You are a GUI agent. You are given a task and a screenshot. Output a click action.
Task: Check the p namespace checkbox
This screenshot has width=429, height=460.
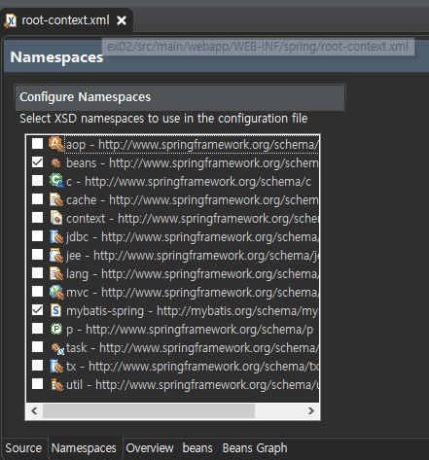click(x=37, y=329)
